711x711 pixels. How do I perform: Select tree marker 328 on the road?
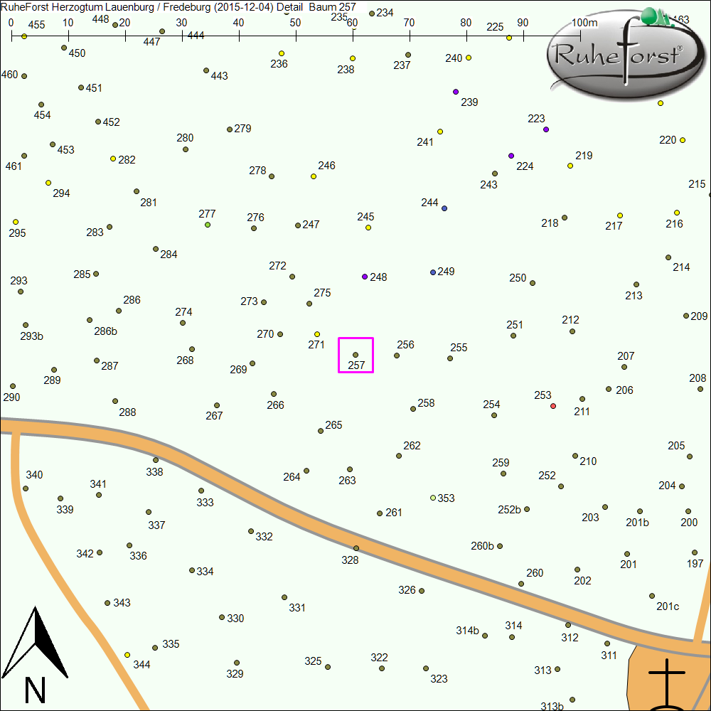pyautogui.click(x=356, y=548)
